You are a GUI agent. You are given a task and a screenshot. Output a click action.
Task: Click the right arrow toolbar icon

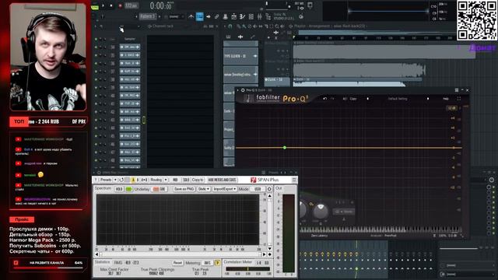208,16
